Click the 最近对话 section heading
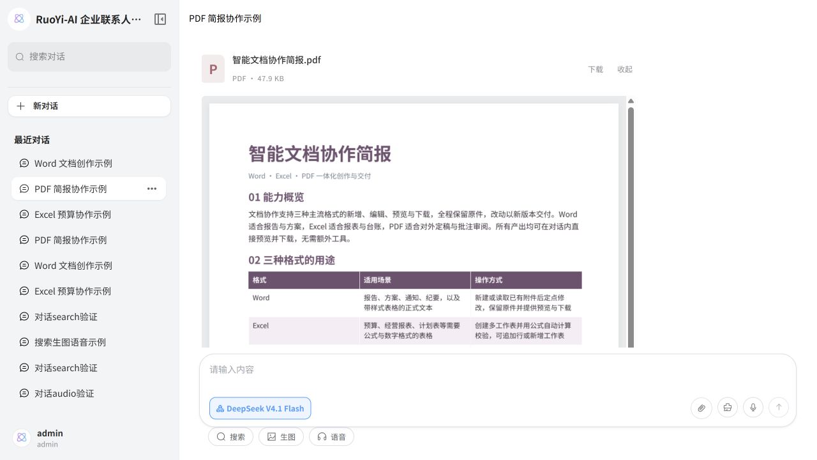 (x=32, y=140)
